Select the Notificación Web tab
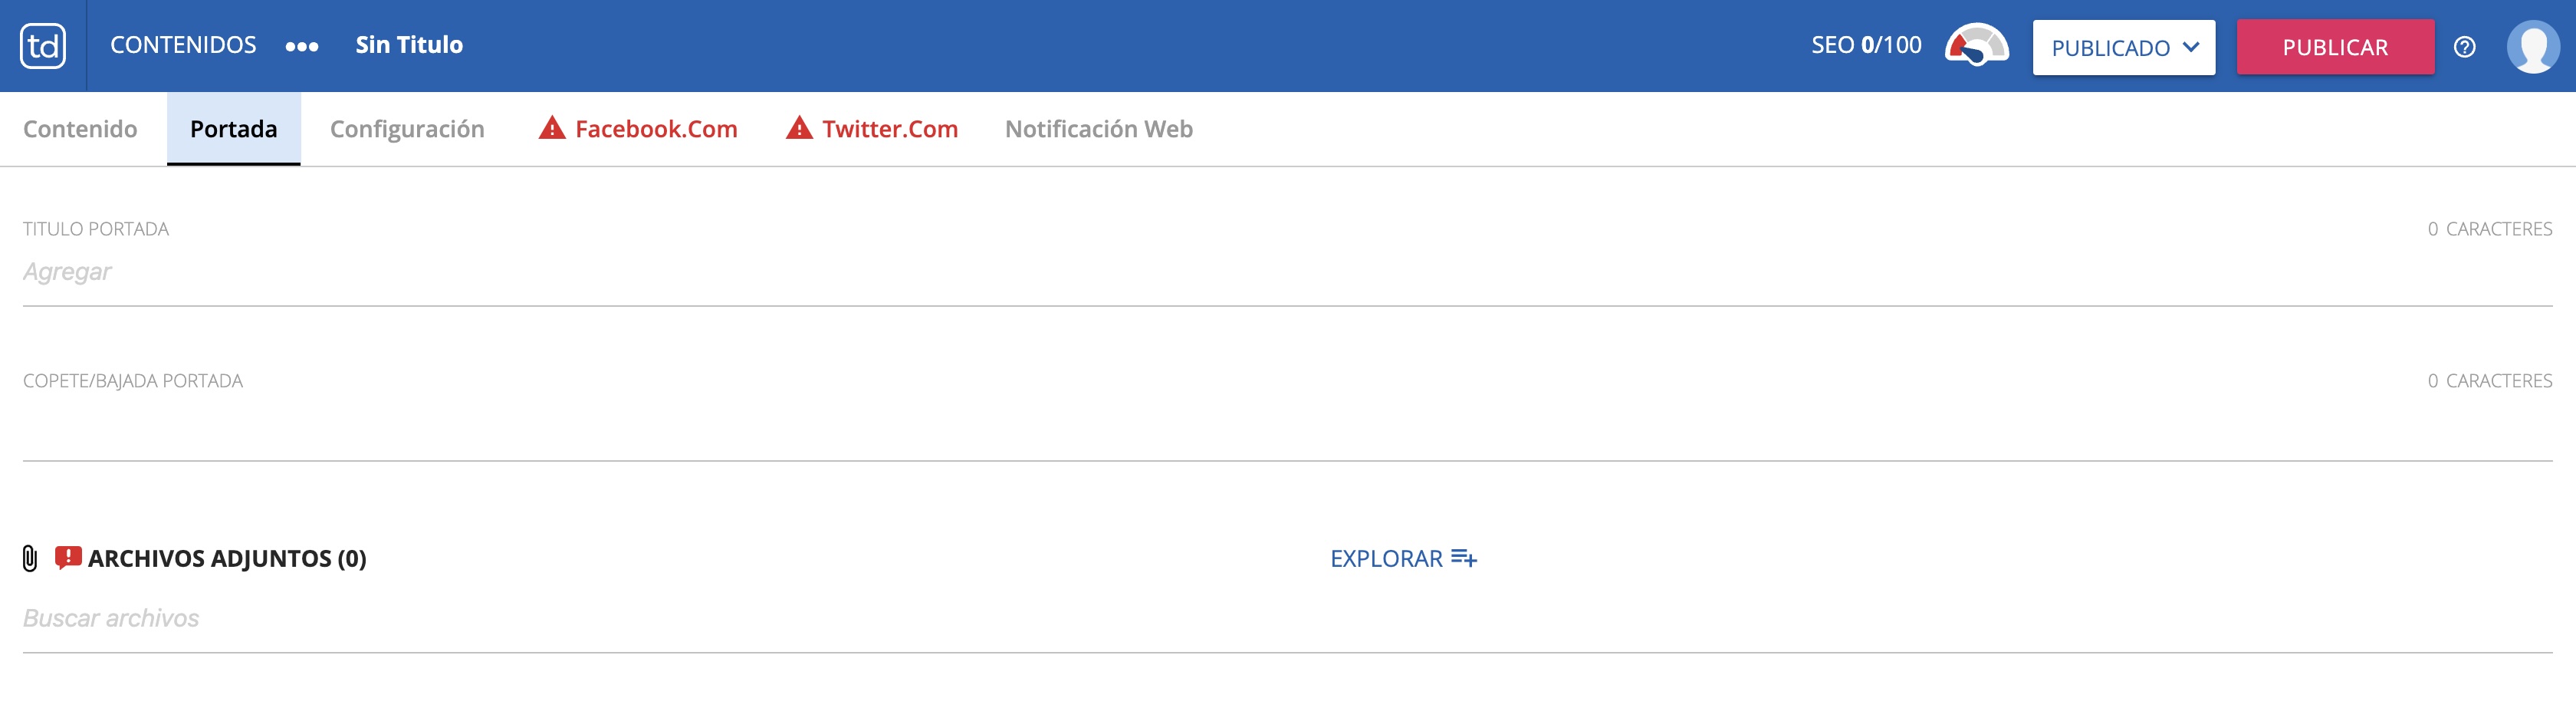Viewport: 2576px width, 721px height. (x=1098, y=129)
